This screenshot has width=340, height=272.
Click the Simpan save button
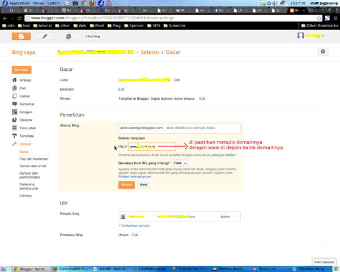point(126,185)
